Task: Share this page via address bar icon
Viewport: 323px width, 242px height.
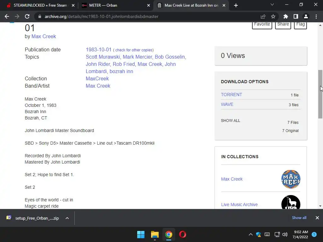Action: tap(263, 16)
